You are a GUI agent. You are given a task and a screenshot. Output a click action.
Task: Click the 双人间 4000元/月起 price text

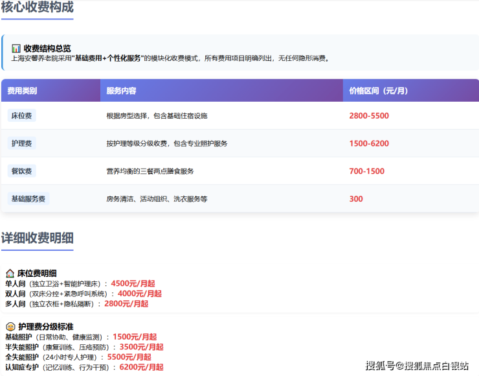[139, 294]
